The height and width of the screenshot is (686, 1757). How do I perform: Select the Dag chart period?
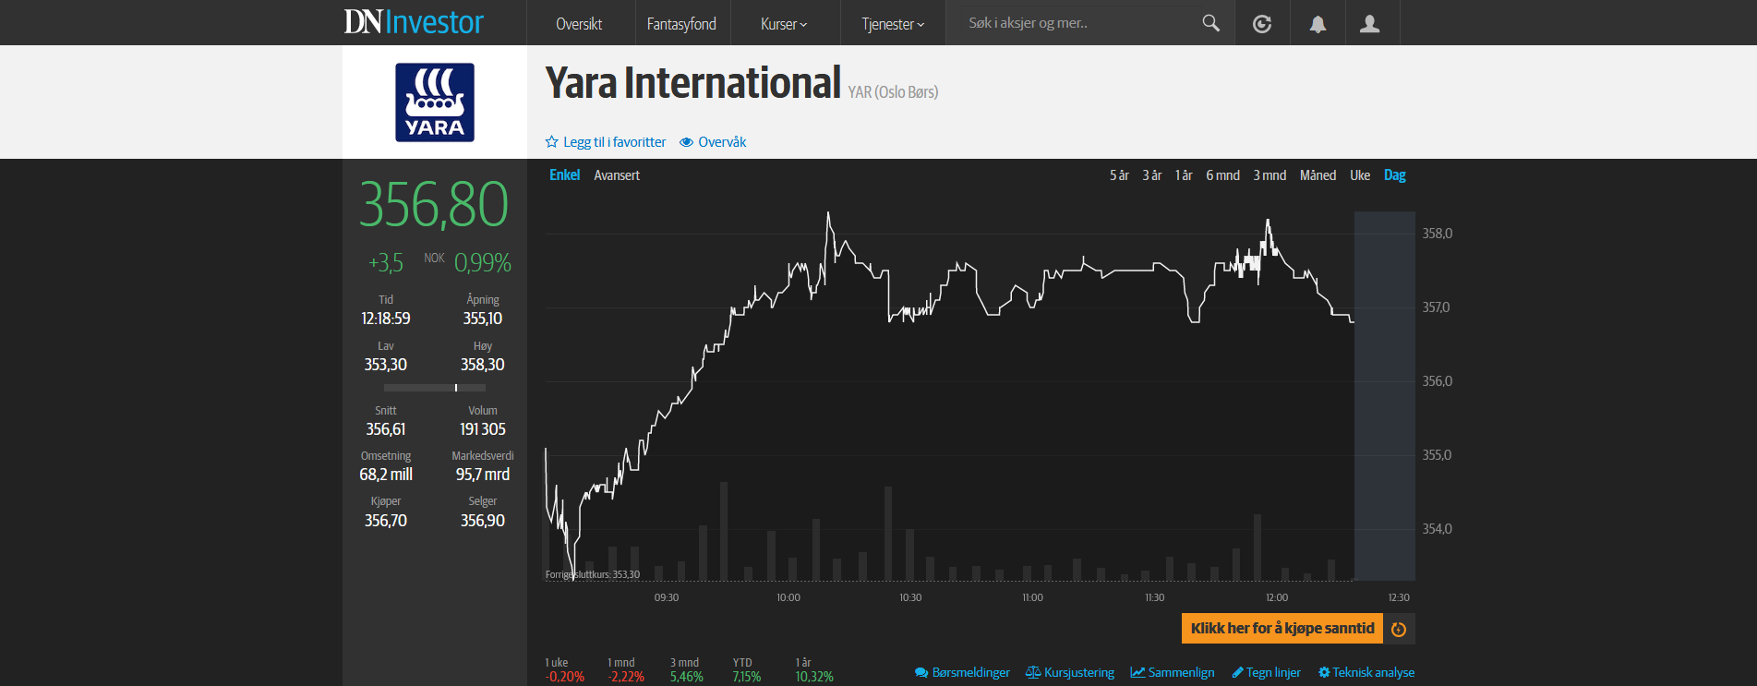point(1394,175)
